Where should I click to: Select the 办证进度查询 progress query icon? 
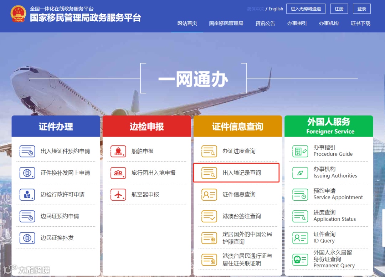click(x=209, y=151)
